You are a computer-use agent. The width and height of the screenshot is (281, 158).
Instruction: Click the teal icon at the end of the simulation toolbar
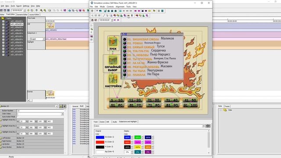(x=162, y=11)
